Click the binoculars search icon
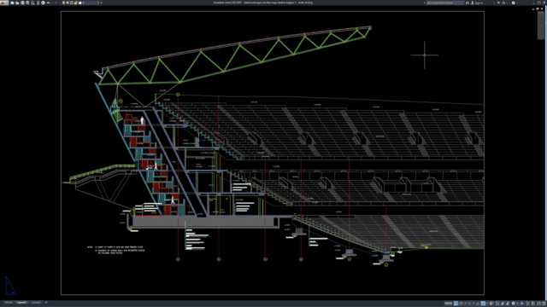 point(468,3)
